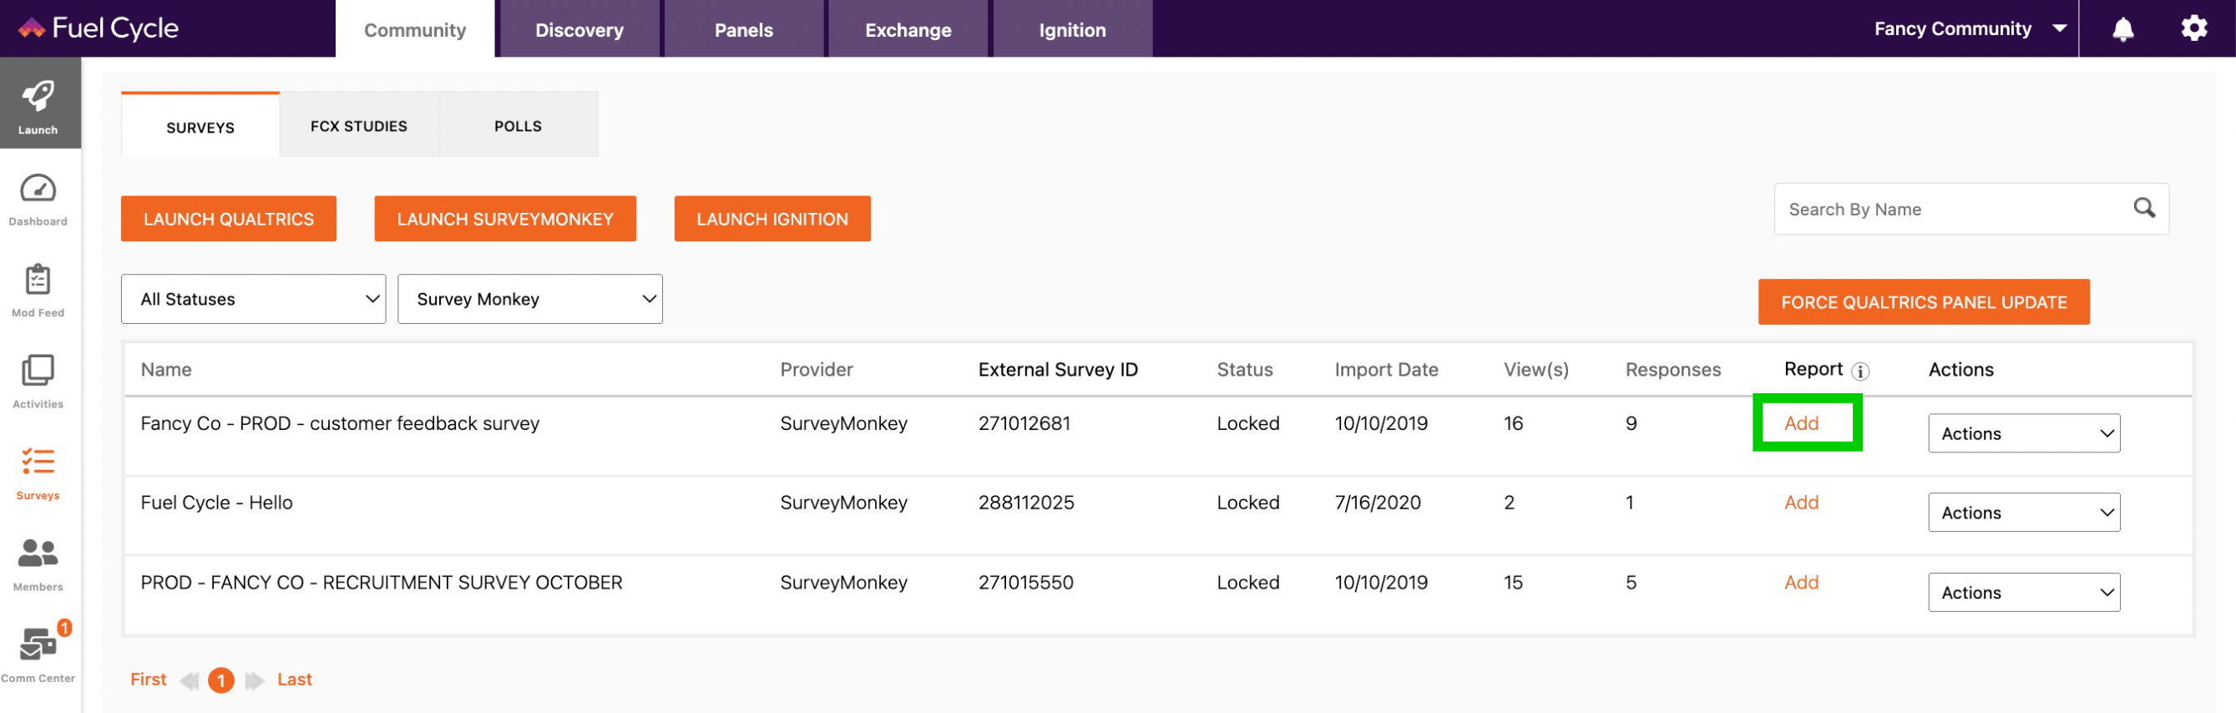
Task: Open Activities in the sidebar
Action: tap(38, 382)
